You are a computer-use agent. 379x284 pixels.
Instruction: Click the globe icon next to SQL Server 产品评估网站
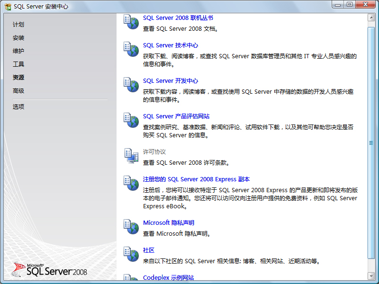[x=131, y=120]
